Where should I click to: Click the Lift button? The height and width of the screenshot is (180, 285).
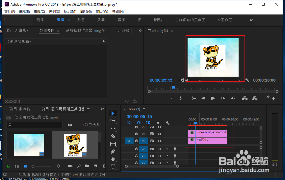245,98
